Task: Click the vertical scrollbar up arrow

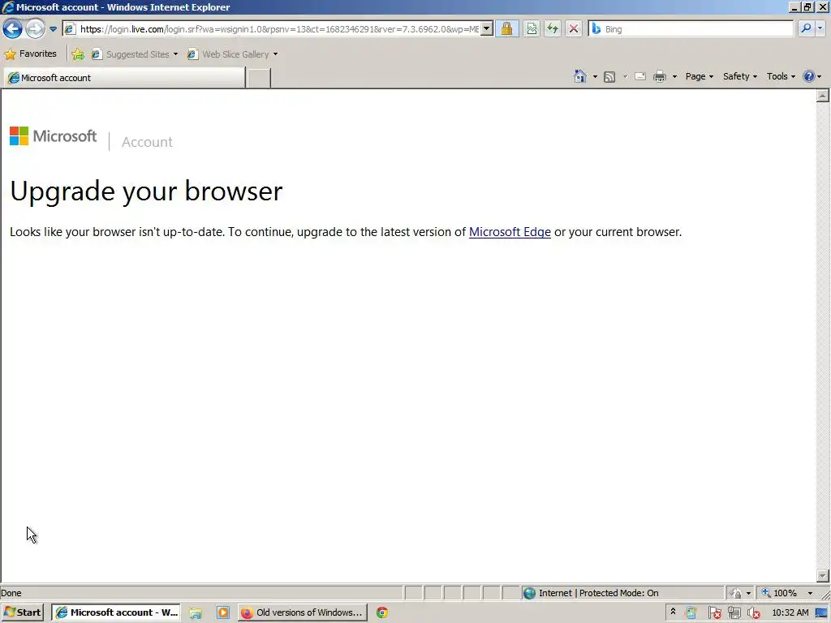Action: [x=823, y=96]
